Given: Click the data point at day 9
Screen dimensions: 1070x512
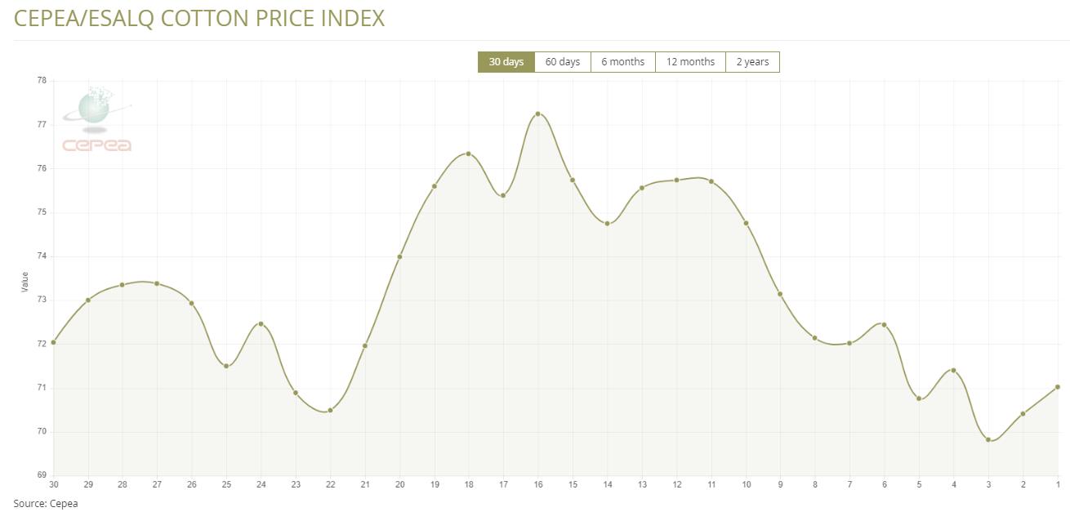Looking at the screenshot, I should coord(780,294).
